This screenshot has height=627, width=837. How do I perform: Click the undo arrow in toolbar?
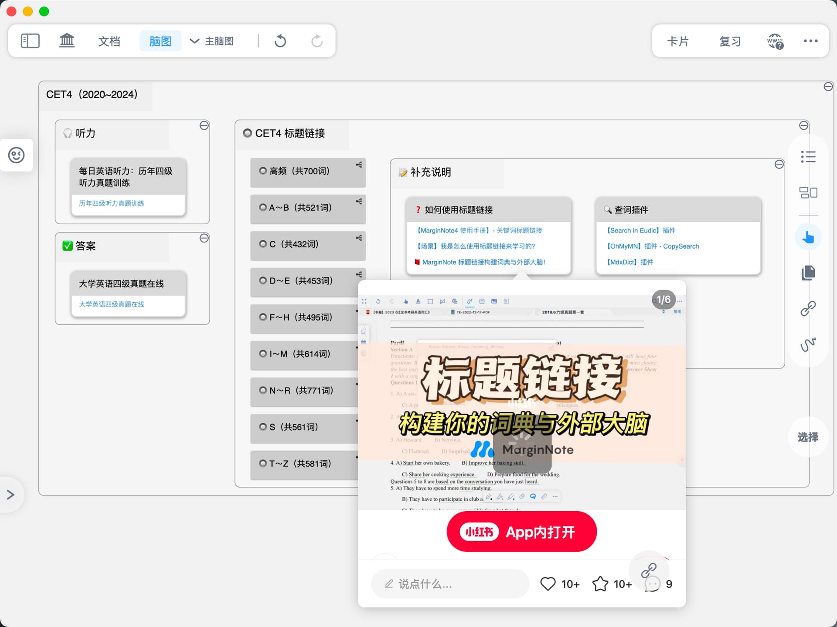[280, 41]
